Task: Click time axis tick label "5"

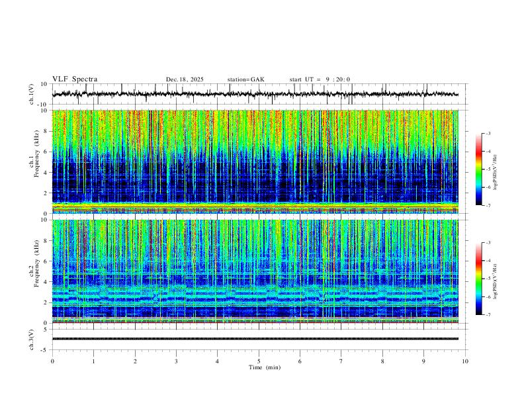Action: tap(259, 361)
